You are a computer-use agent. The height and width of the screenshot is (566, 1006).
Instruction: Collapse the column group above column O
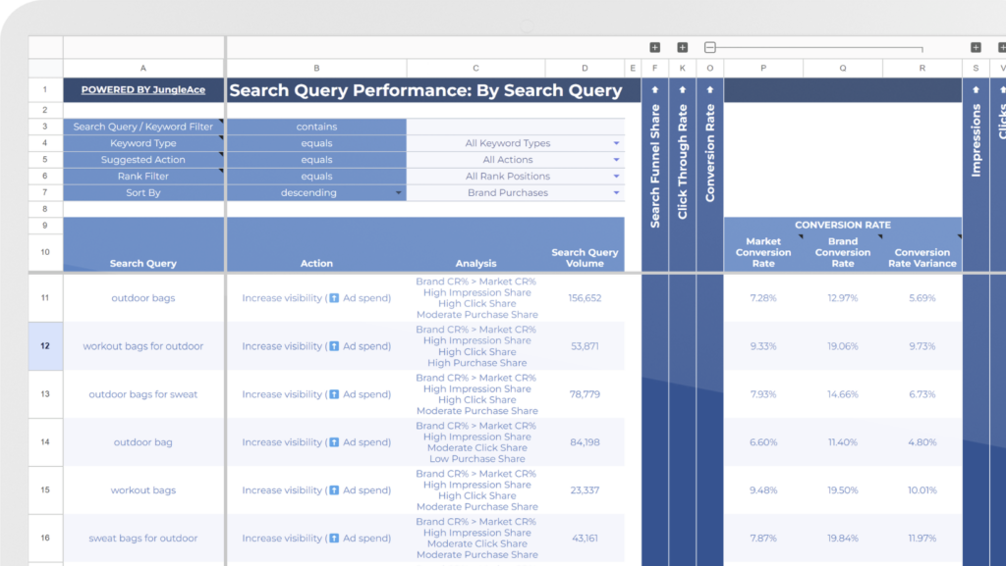[x=709, y=47]
